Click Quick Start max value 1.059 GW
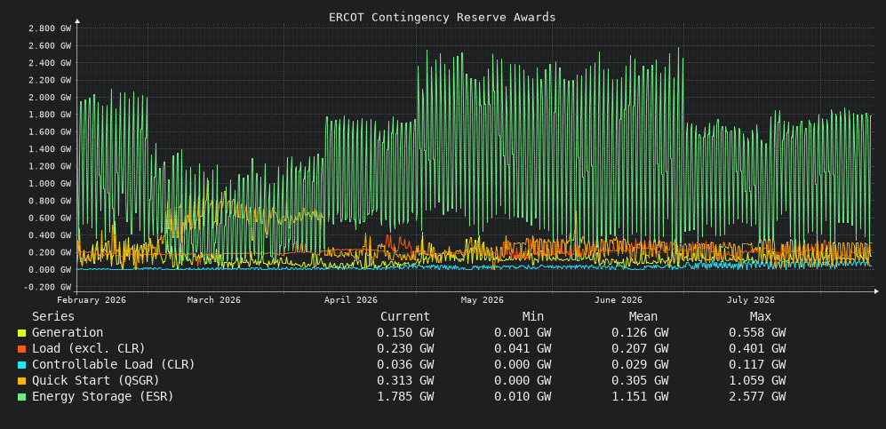The height and width of the screenshot is (429, 886). point(757,380)
